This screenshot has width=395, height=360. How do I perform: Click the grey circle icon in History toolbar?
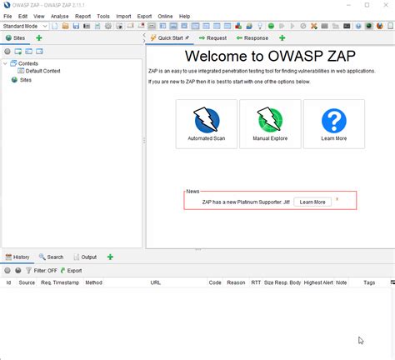tap(7, 270)
